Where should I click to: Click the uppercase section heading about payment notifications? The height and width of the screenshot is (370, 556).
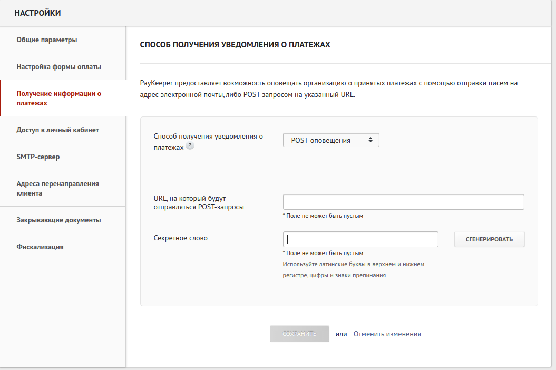click(x=235, y=45)
